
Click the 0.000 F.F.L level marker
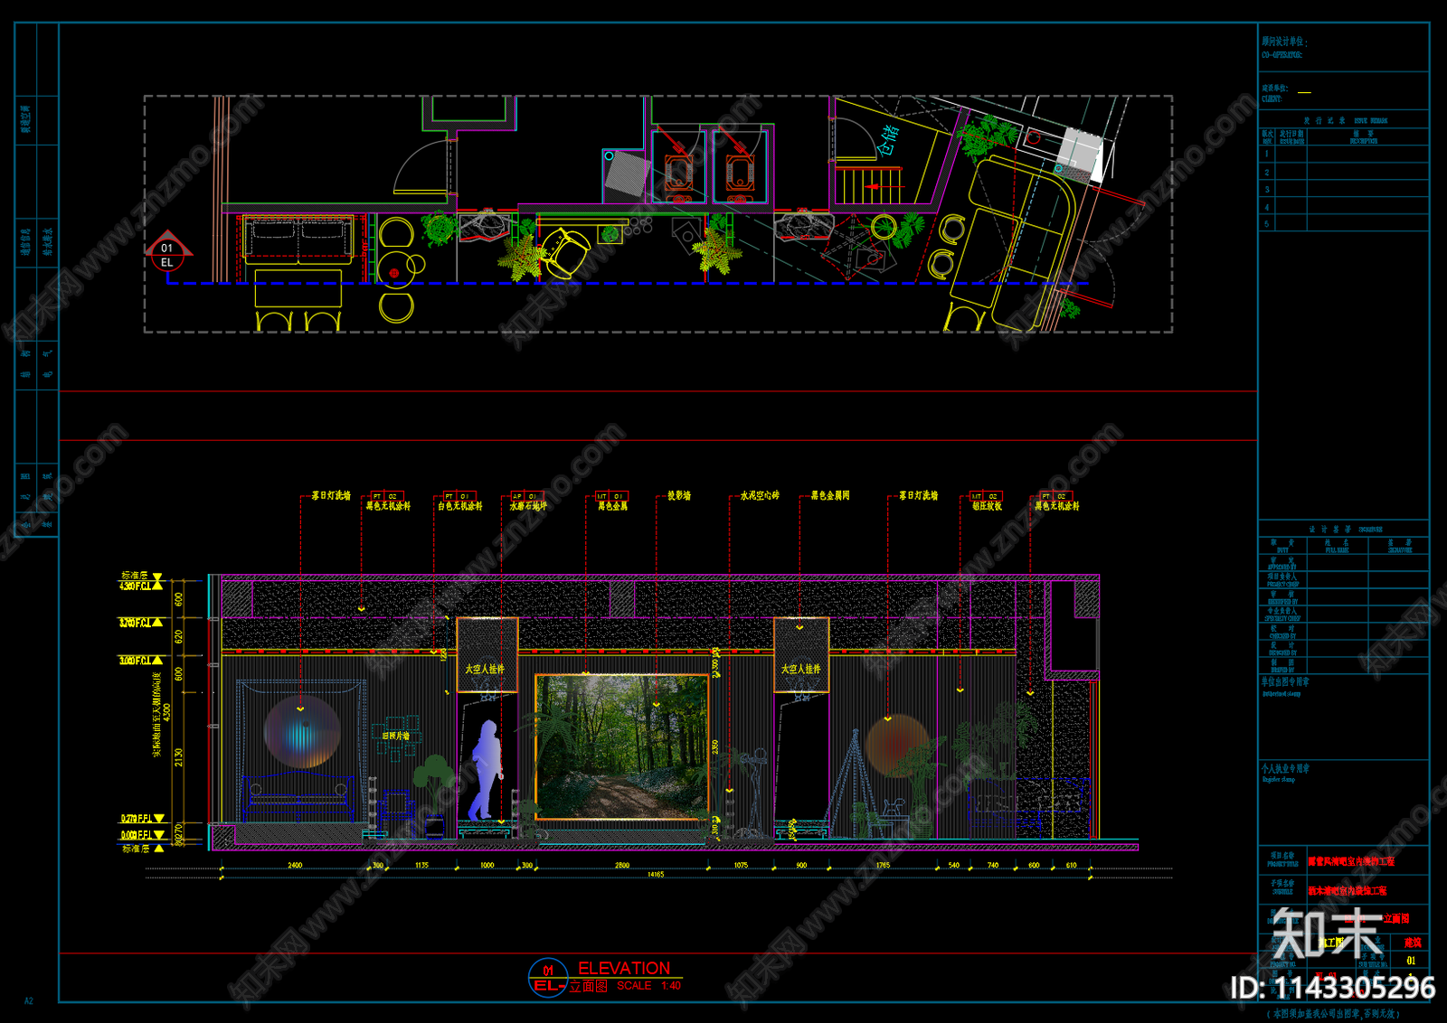click(x=142, y=835)
